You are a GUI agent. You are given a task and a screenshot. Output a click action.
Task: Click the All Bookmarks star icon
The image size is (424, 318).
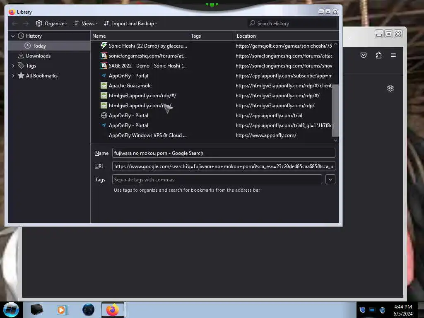[21, 75]
